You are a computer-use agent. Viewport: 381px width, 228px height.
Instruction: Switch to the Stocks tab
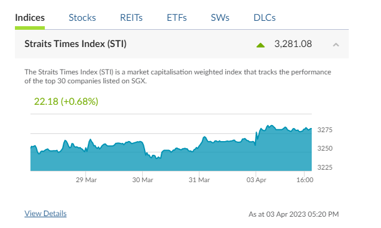click(x=82, y=18)
